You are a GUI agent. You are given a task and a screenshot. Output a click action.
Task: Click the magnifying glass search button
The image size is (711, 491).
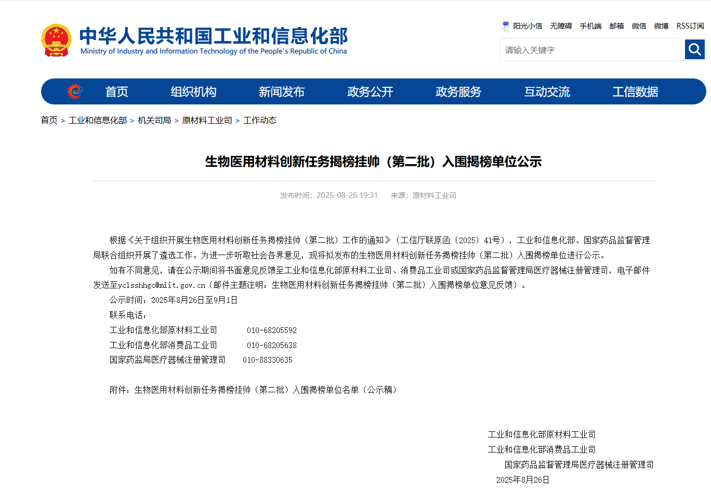tap(694, 50)
